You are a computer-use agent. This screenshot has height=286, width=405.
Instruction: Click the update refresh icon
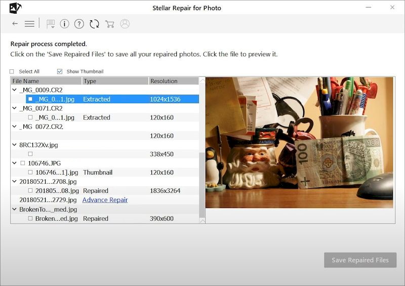click(x=94, y=24)
